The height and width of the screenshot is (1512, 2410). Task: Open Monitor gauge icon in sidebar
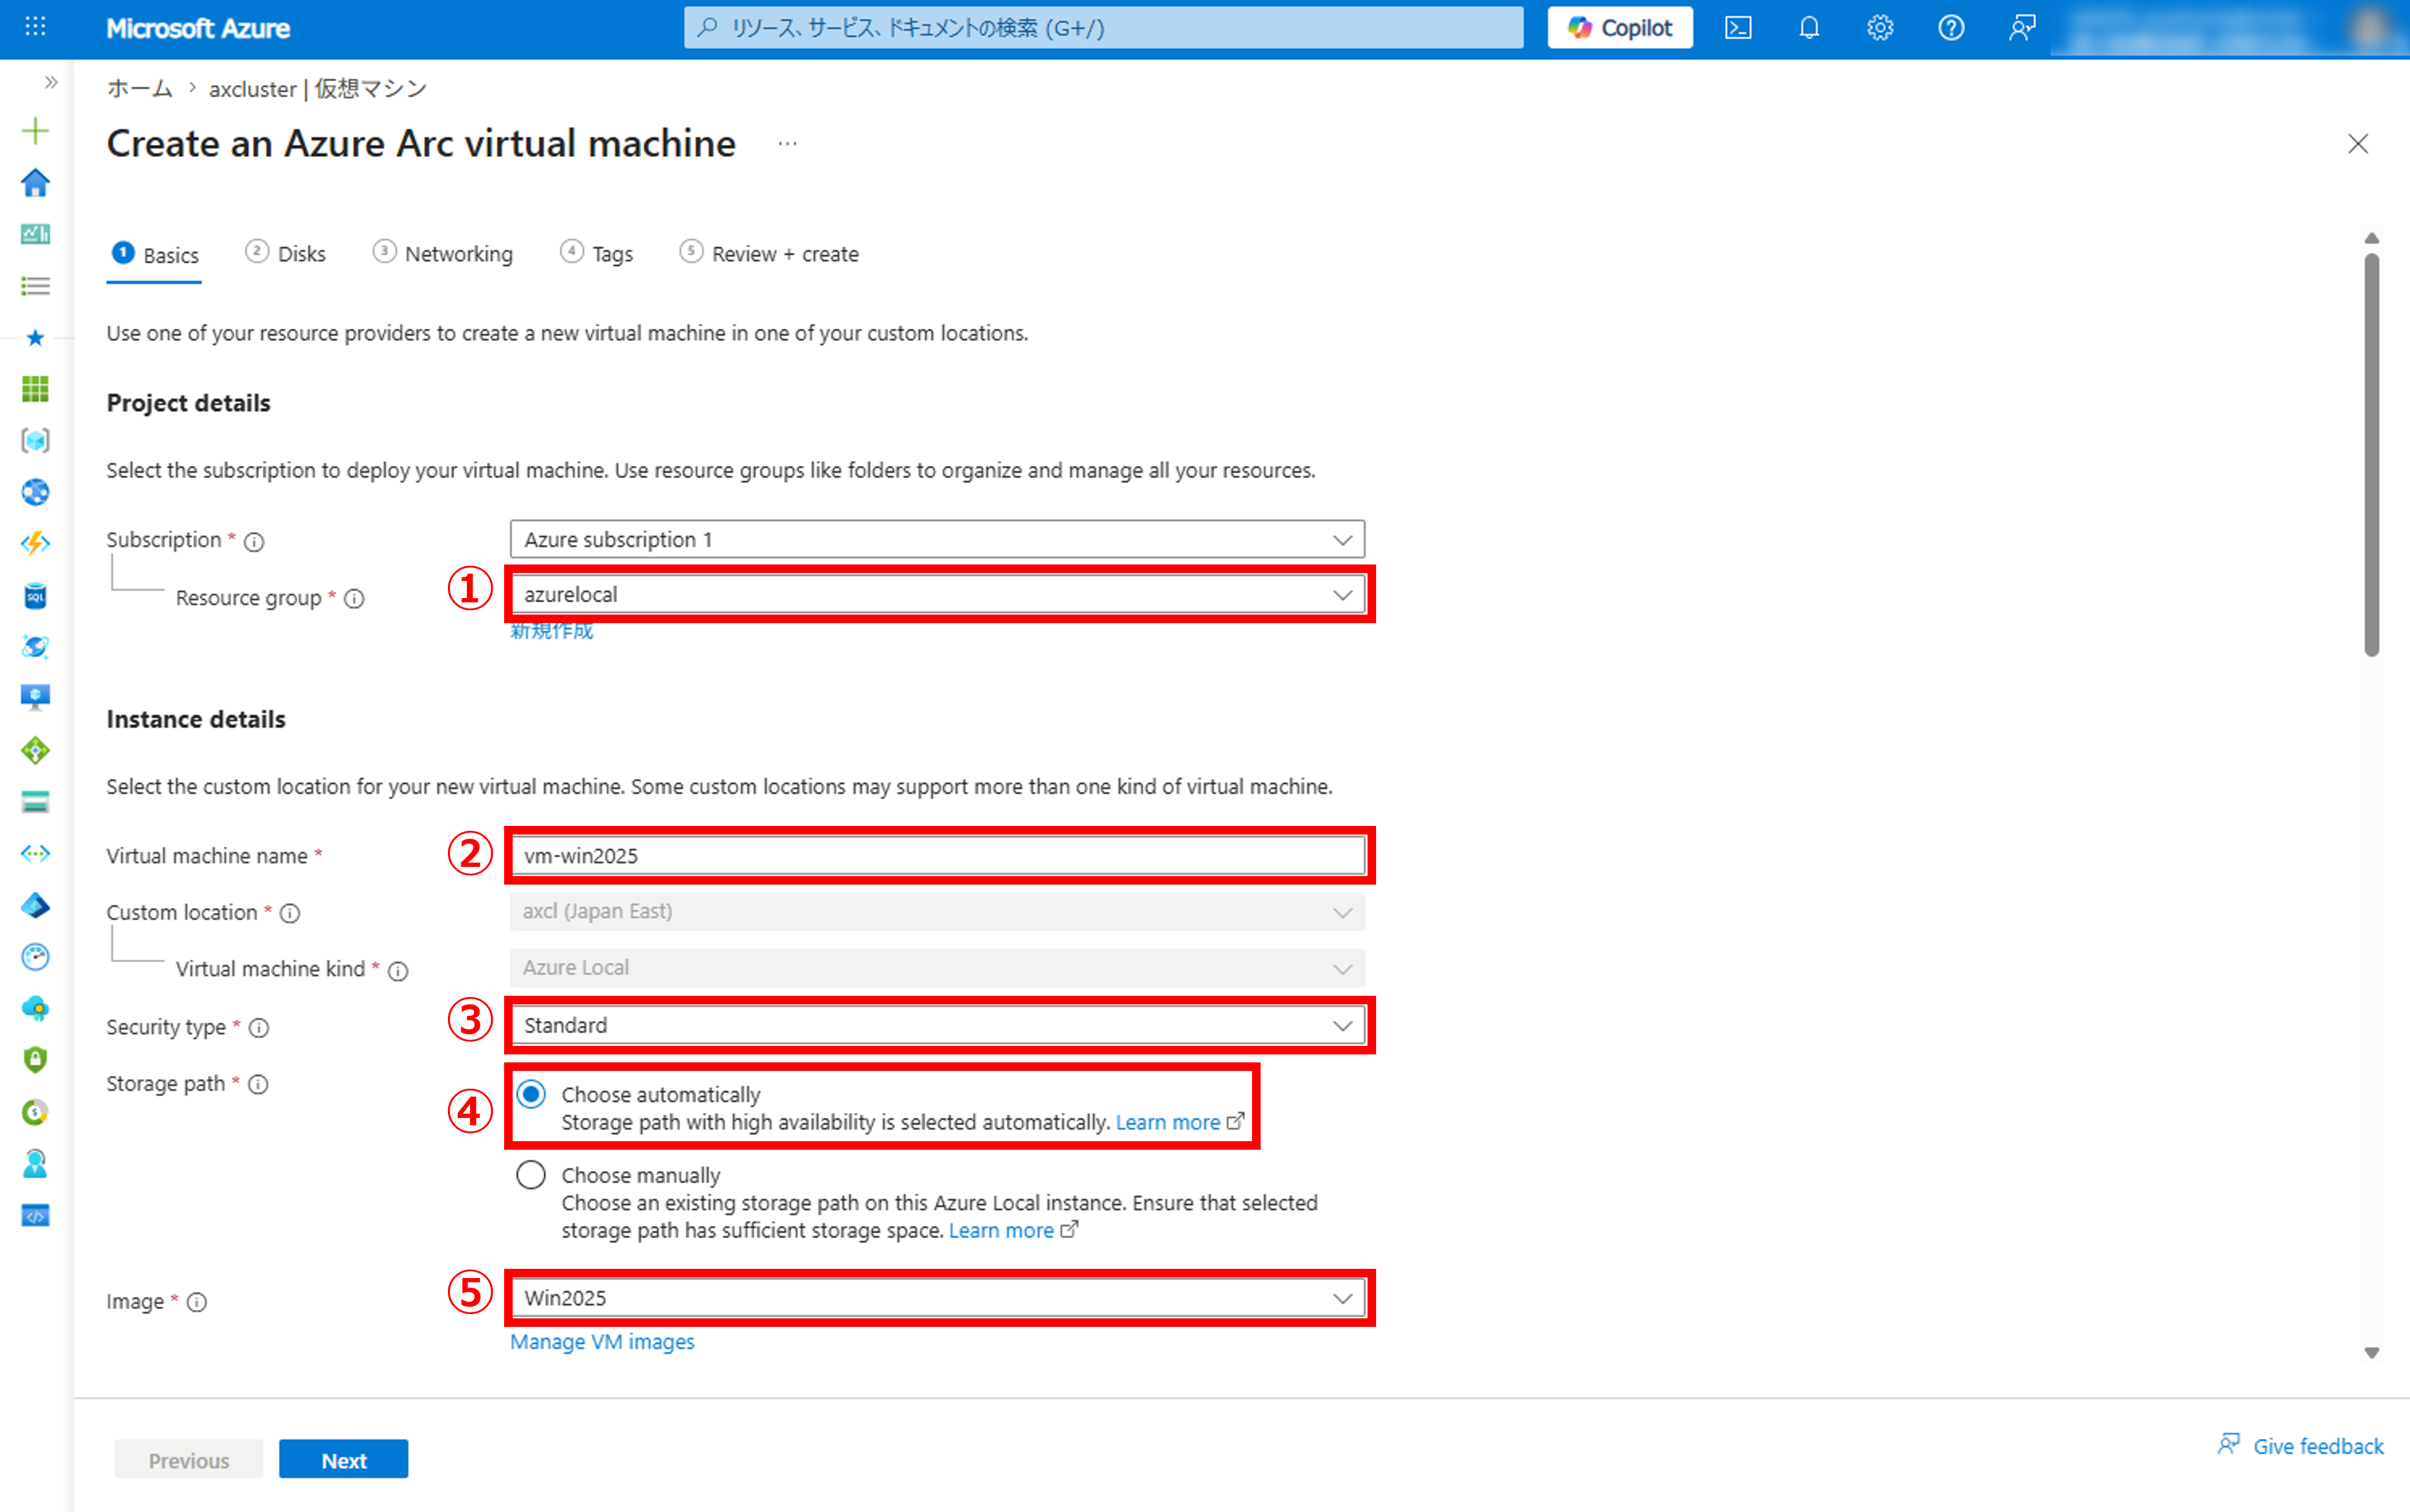(35, 957)
